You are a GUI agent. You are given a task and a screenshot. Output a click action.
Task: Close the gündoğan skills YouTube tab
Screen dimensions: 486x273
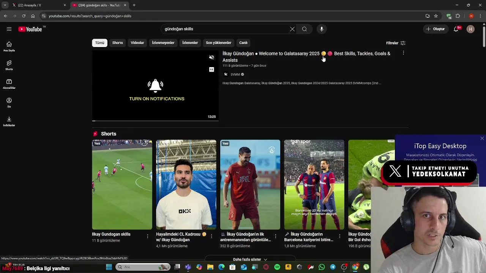tap(125, 5)
